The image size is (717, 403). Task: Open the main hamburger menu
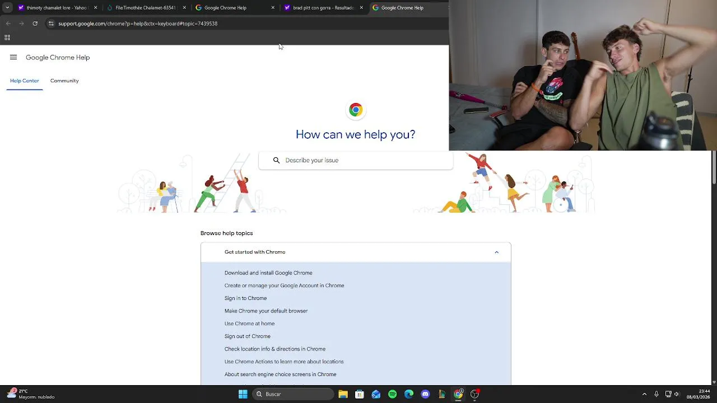coord(13,57)
